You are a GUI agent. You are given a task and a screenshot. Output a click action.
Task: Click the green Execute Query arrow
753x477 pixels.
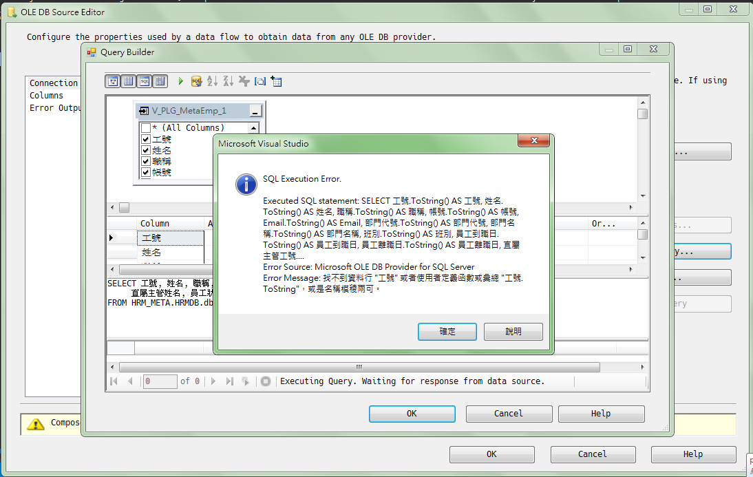180,81
